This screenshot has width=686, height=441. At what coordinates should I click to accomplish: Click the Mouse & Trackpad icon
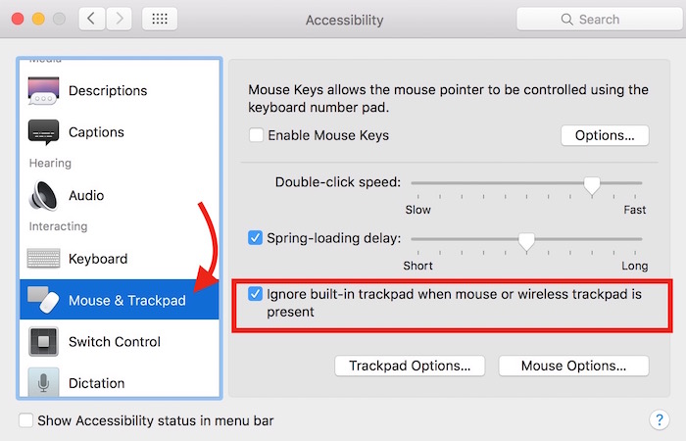coord(44,300)
